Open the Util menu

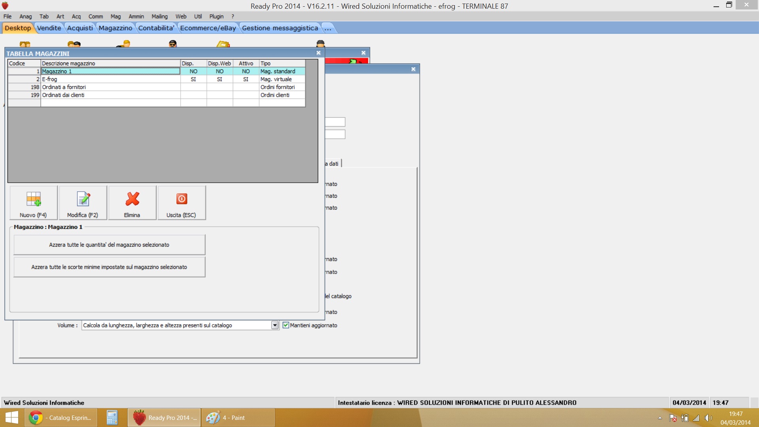click(198, 16)
